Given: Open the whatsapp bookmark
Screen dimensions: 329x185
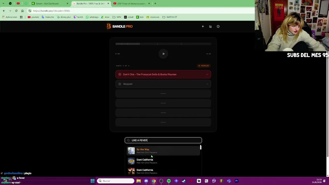Looking at the screenshot, I should click(92, 17).
